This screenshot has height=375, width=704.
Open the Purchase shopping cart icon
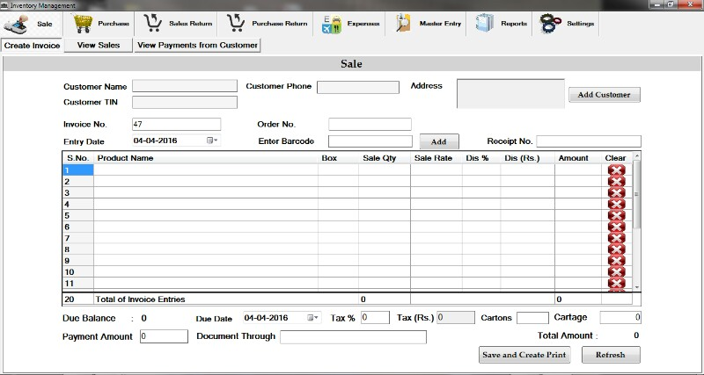click(83, 24)
